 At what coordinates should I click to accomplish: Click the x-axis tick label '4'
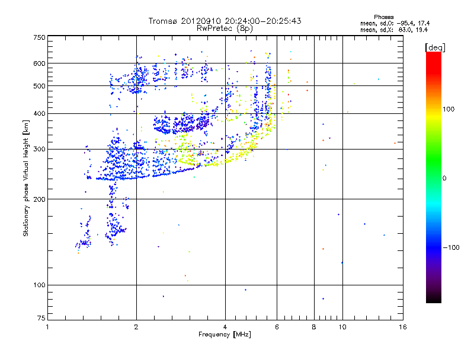(225, 327)
